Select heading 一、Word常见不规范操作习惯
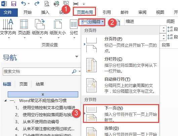This screenshot has width=178, height=136. tap(38, 101)
